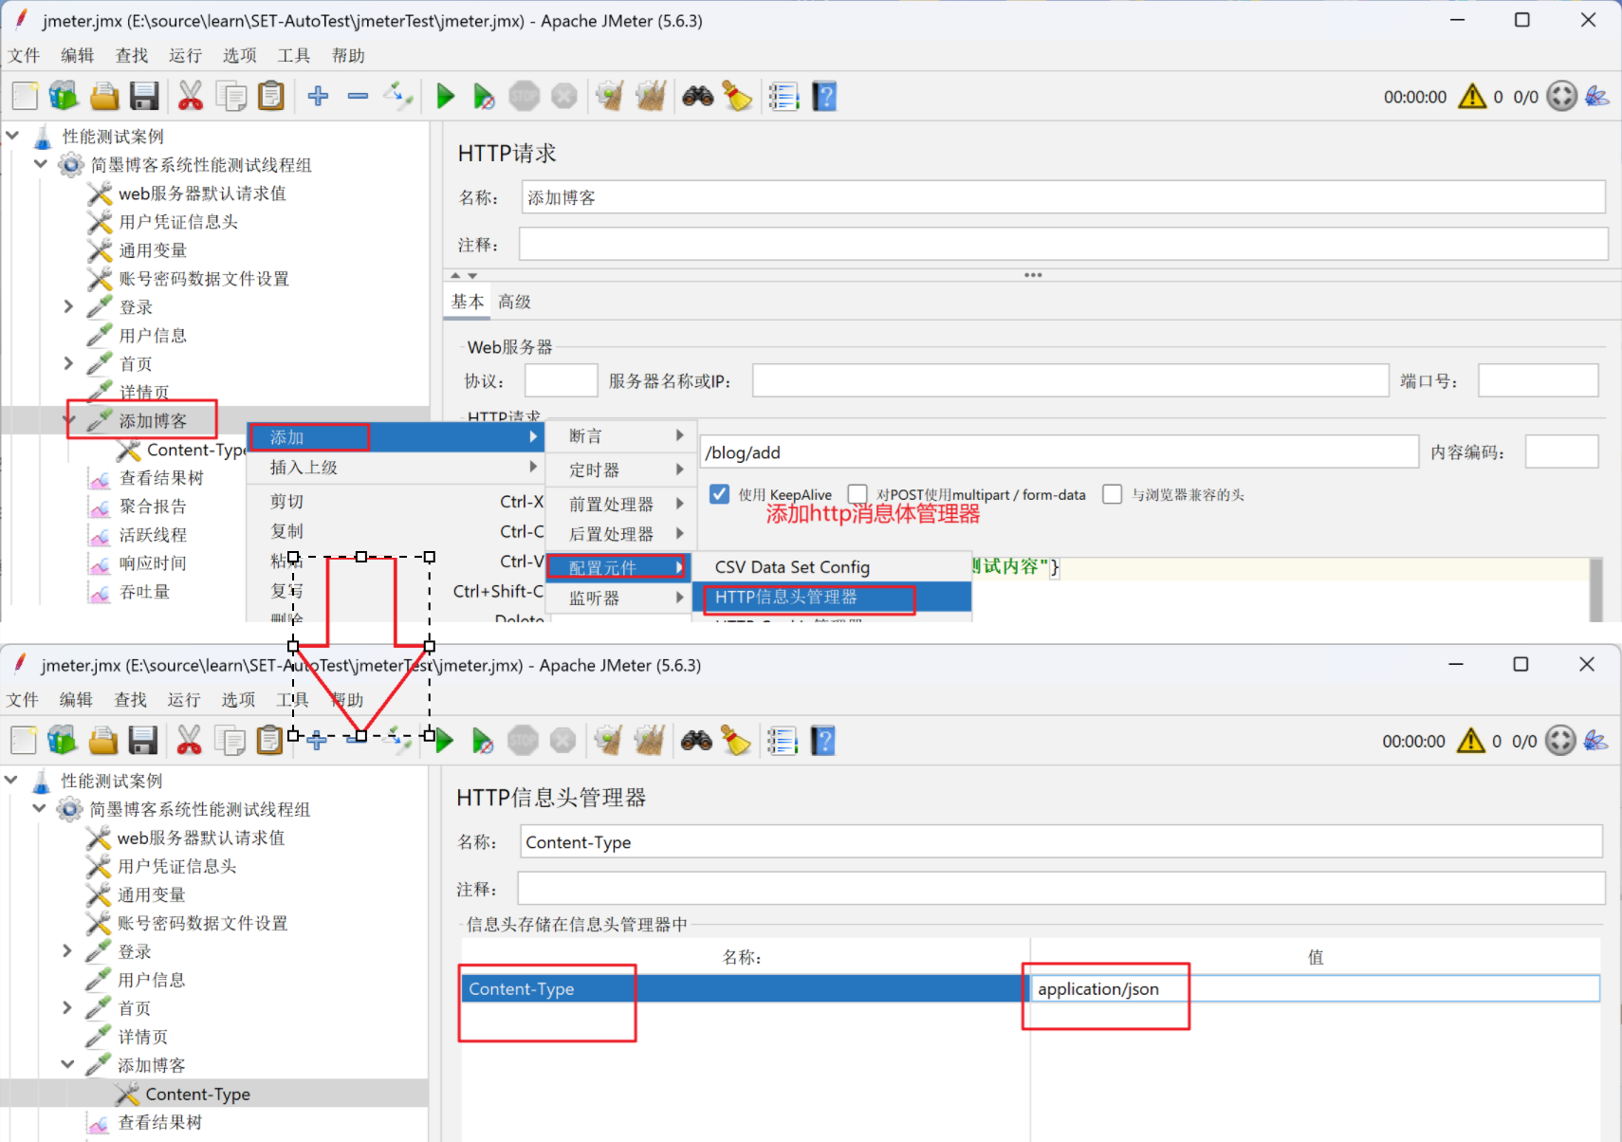Collapse 性能测试案例 node in top window tree
The width and height of the screenshot is (1622, 1142).
point(12,136)
